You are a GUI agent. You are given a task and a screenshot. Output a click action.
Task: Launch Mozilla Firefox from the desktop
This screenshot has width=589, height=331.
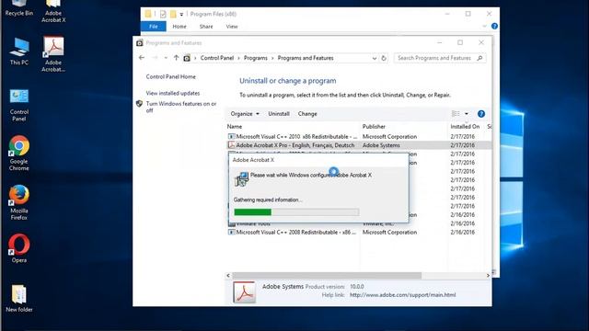point(19,202)
